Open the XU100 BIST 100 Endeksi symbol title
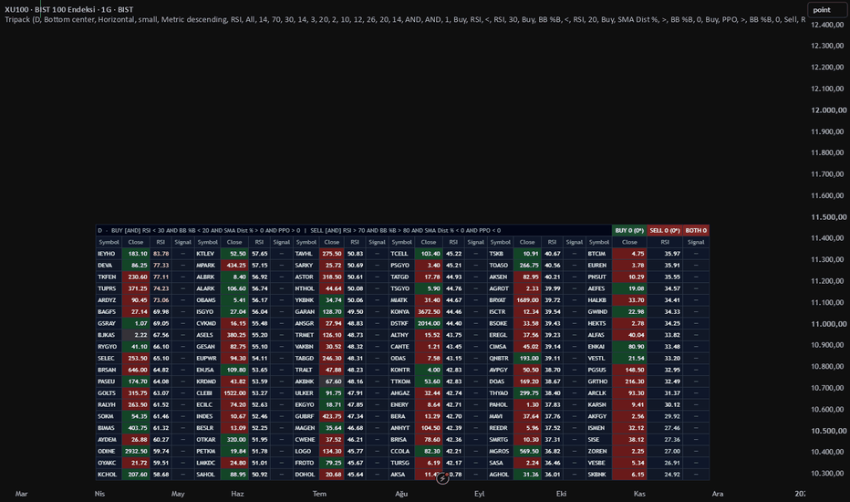This screenshot has height=502, width=850. 68,9
